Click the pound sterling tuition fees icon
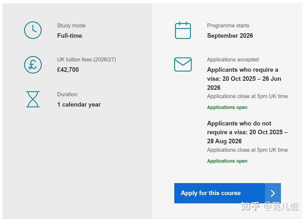Screen dimensions: 306x219 [x=33, y=65]
